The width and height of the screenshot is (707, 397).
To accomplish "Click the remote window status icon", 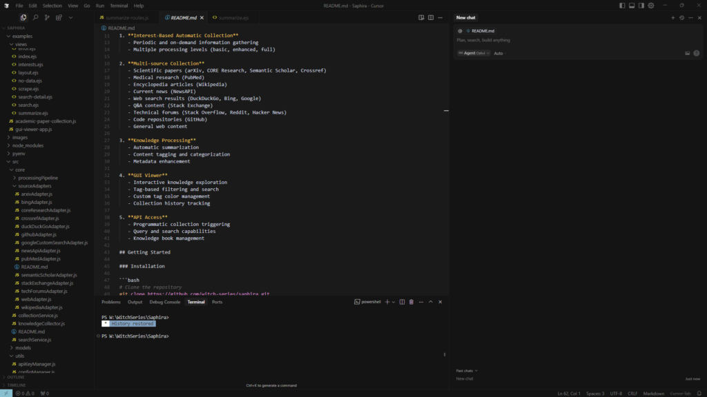I will [6, 394].
